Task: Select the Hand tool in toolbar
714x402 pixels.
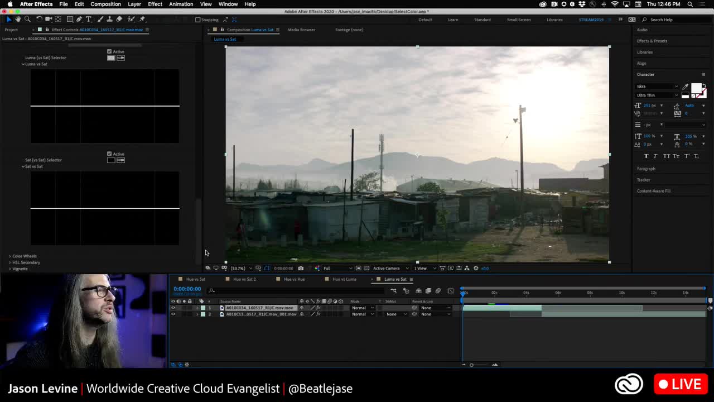Action: tap(18, 20)
